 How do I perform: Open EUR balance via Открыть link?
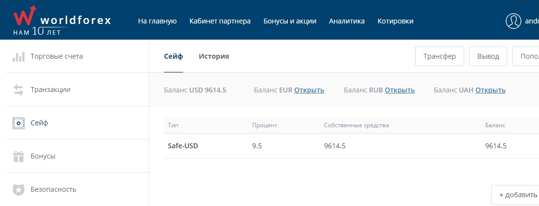point(309,90)
